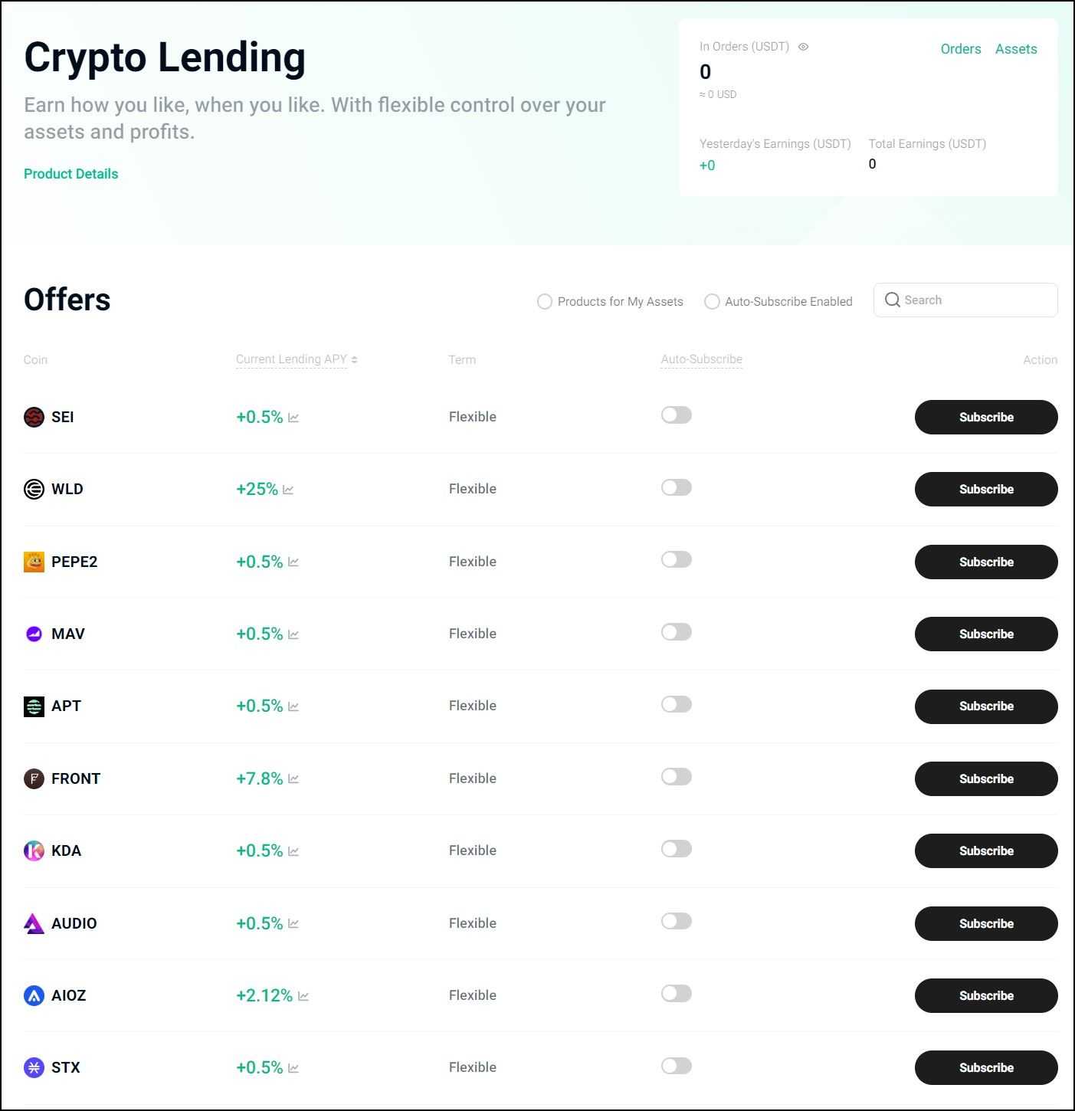The width and height of the screenshot is (1075, 1111).
Task: Open the Orders tab
Action: pos(961,48)
